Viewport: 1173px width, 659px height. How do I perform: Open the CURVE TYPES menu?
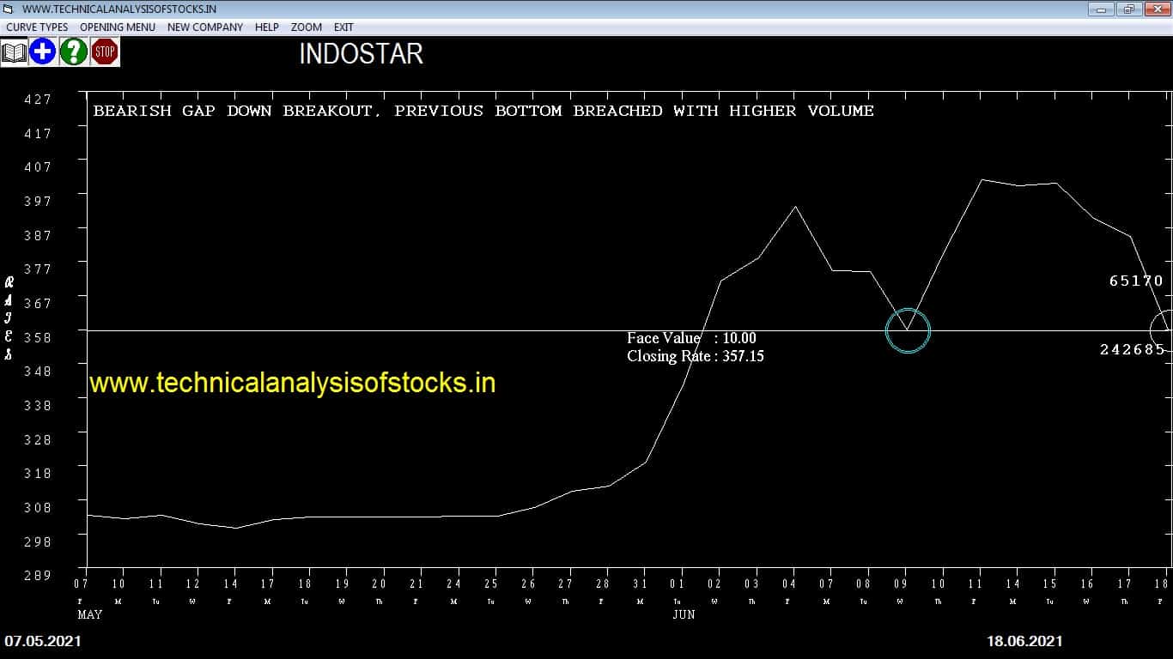click(x=37, y=27)
